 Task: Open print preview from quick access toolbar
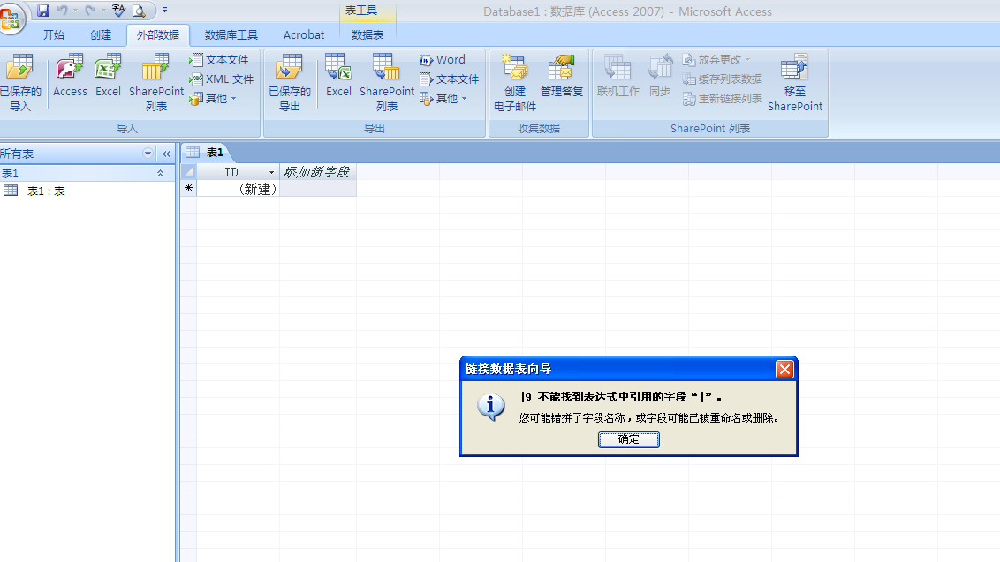coord(139,11)
